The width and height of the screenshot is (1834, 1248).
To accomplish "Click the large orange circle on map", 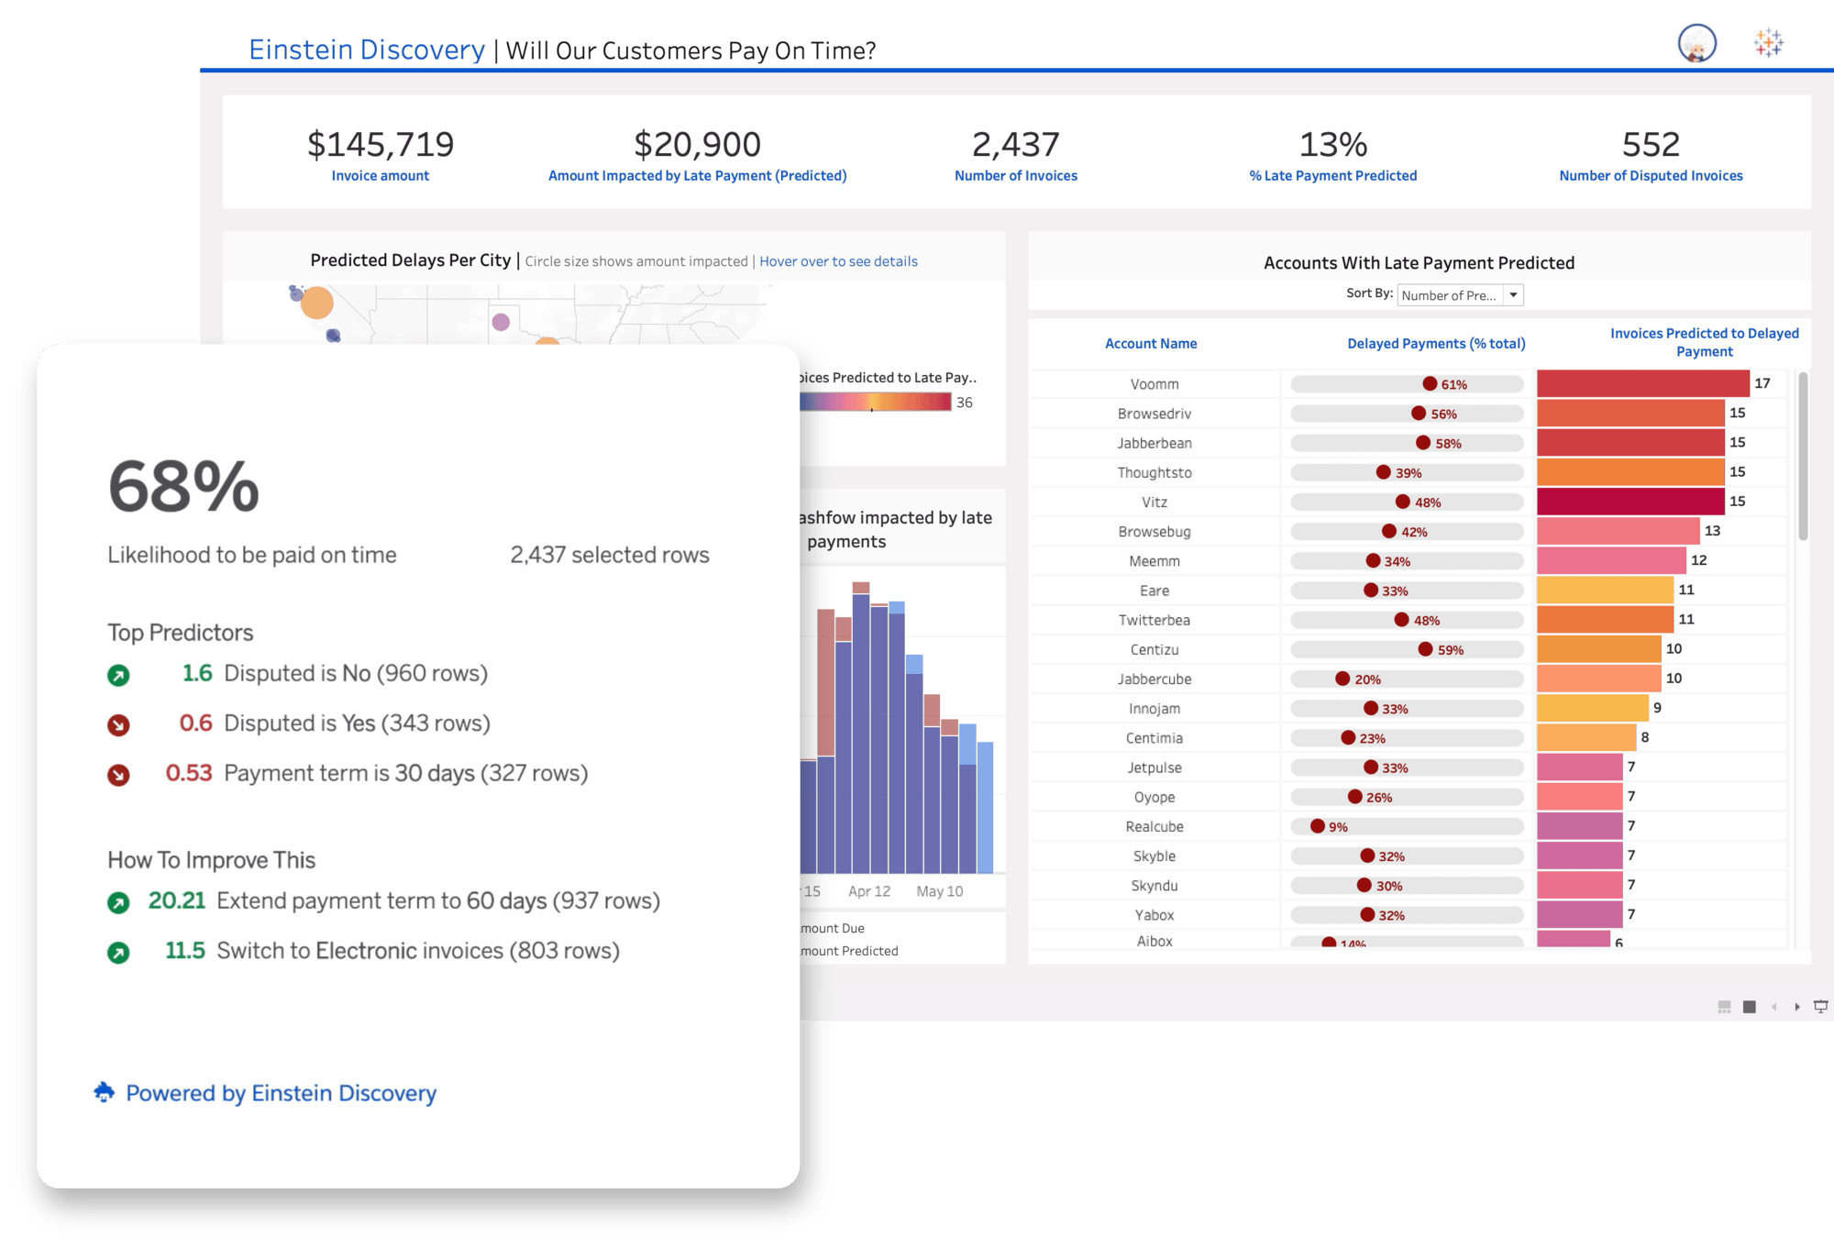I will [x=317, y=303].
